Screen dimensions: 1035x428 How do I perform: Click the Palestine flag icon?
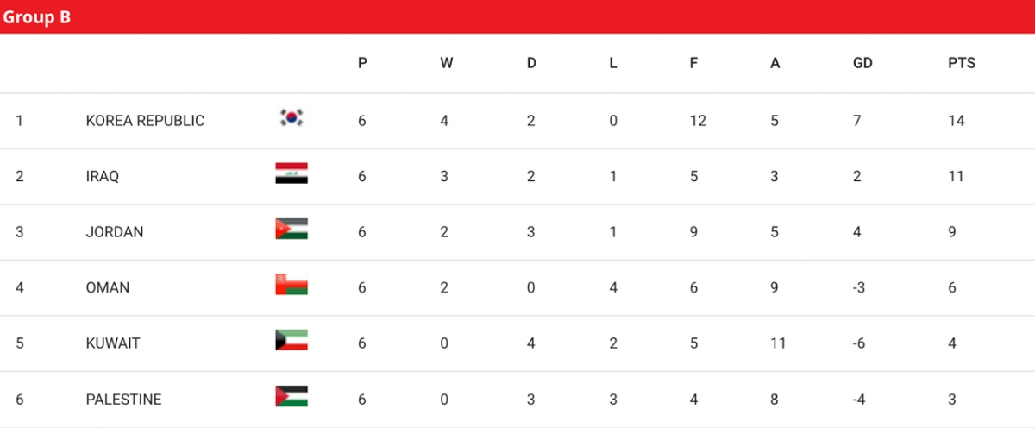point(292,396)
